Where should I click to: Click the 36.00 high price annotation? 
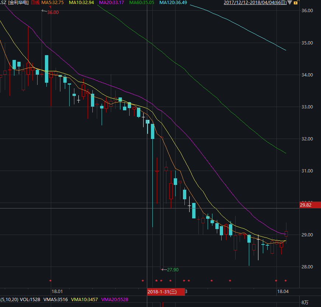53,13
